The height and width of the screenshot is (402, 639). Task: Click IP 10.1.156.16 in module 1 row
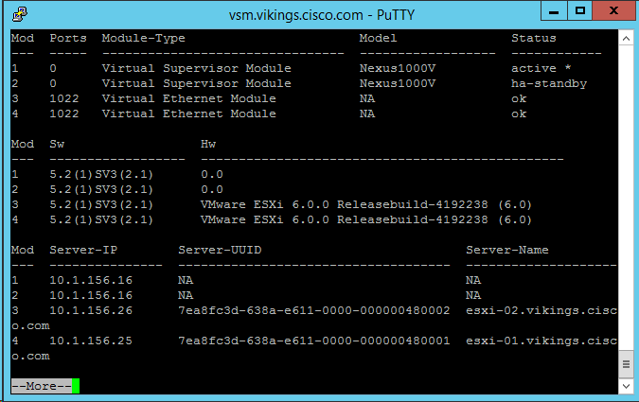point(91,280)
